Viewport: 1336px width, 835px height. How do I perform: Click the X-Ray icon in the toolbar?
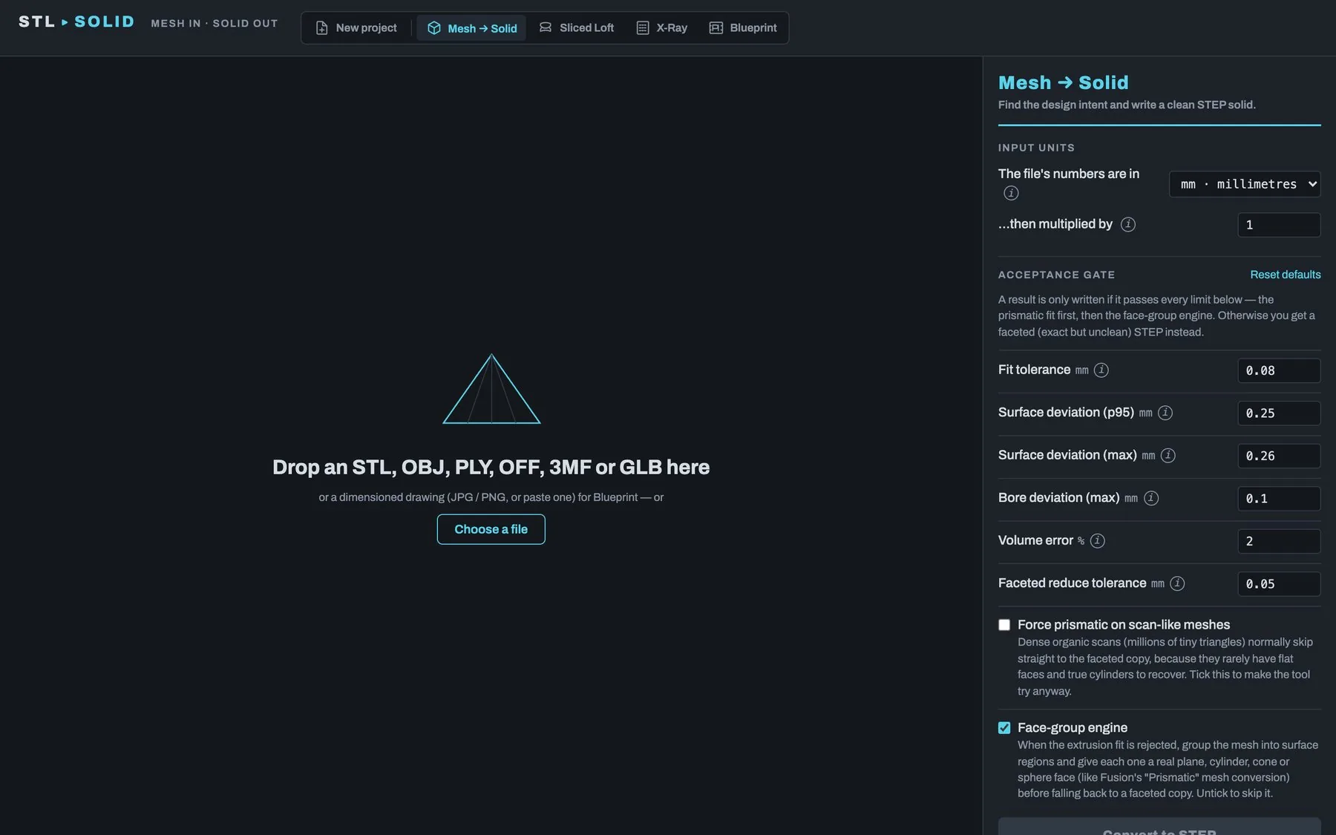(x=643, y=28)
